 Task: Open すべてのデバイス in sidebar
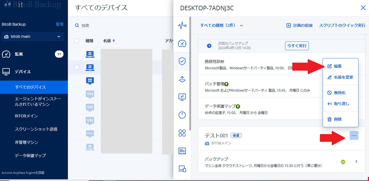[34, 87]
